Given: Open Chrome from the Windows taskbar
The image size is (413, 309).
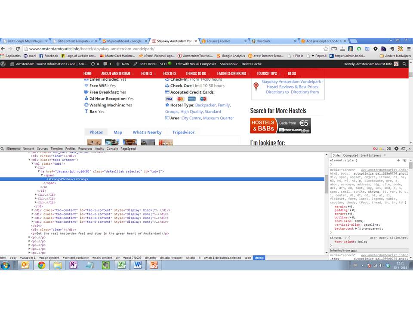Looking at the screenshot, I should pos(41,265).
